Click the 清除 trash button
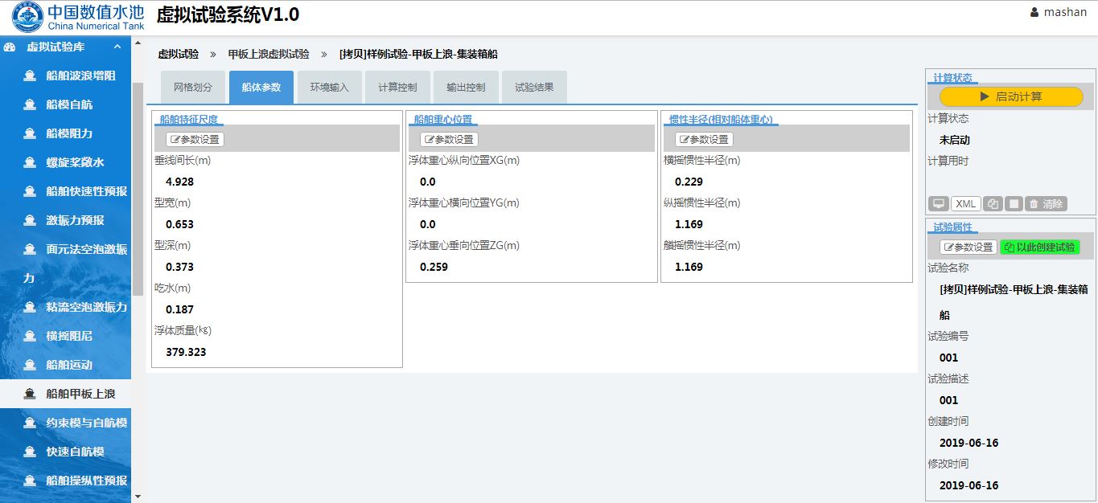 coord(1047,204)
